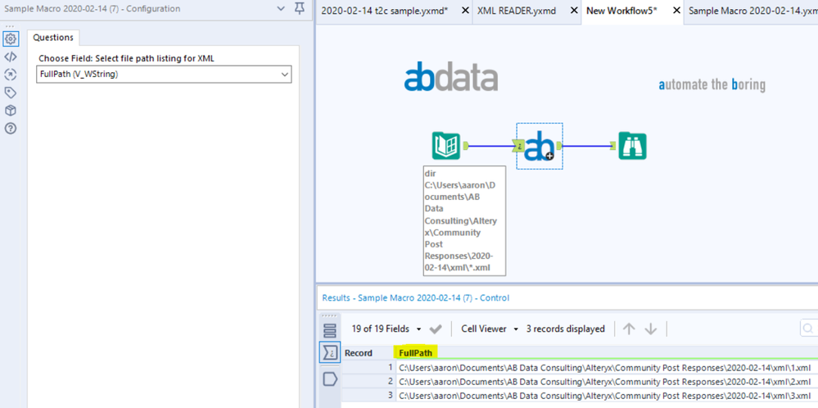Click the Directory tool annotation box
Viewport: 818px width, 408px height.
[x=464, y=220]
